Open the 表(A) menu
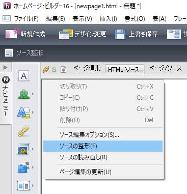The height and width of the screenshot is (194, 187). pyautogui.click(x=159, y=19)
